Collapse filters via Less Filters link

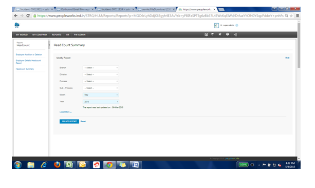tap(65, 112)
